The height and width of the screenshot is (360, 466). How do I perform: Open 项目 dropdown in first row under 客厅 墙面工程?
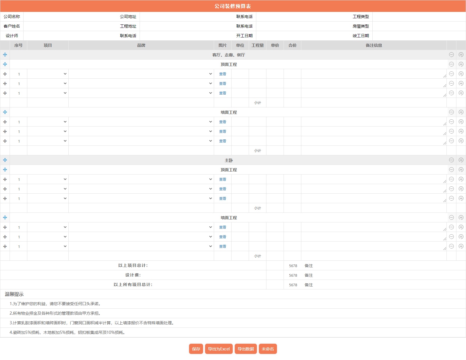click(48, 122)
